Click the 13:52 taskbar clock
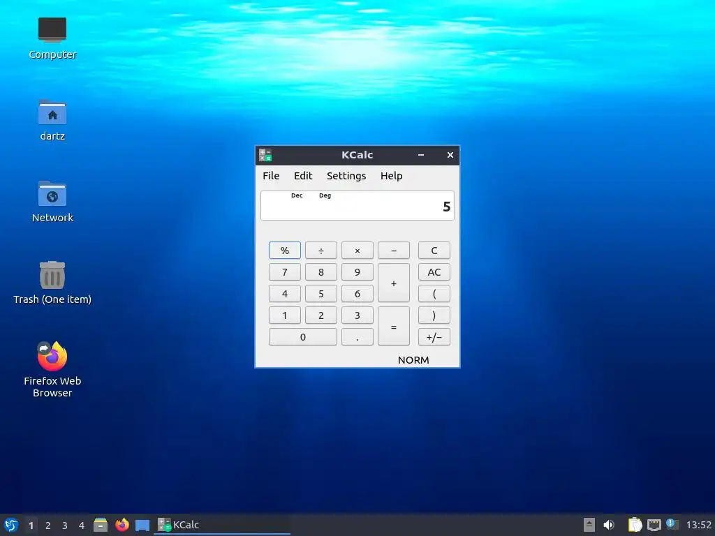The width and height of the screenshot is (715, 536). (698, 525)
